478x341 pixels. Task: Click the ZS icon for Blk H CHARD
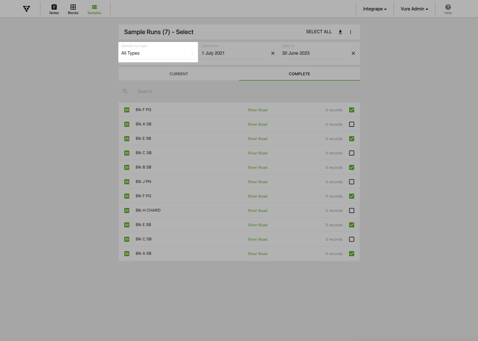pos(127,211)
